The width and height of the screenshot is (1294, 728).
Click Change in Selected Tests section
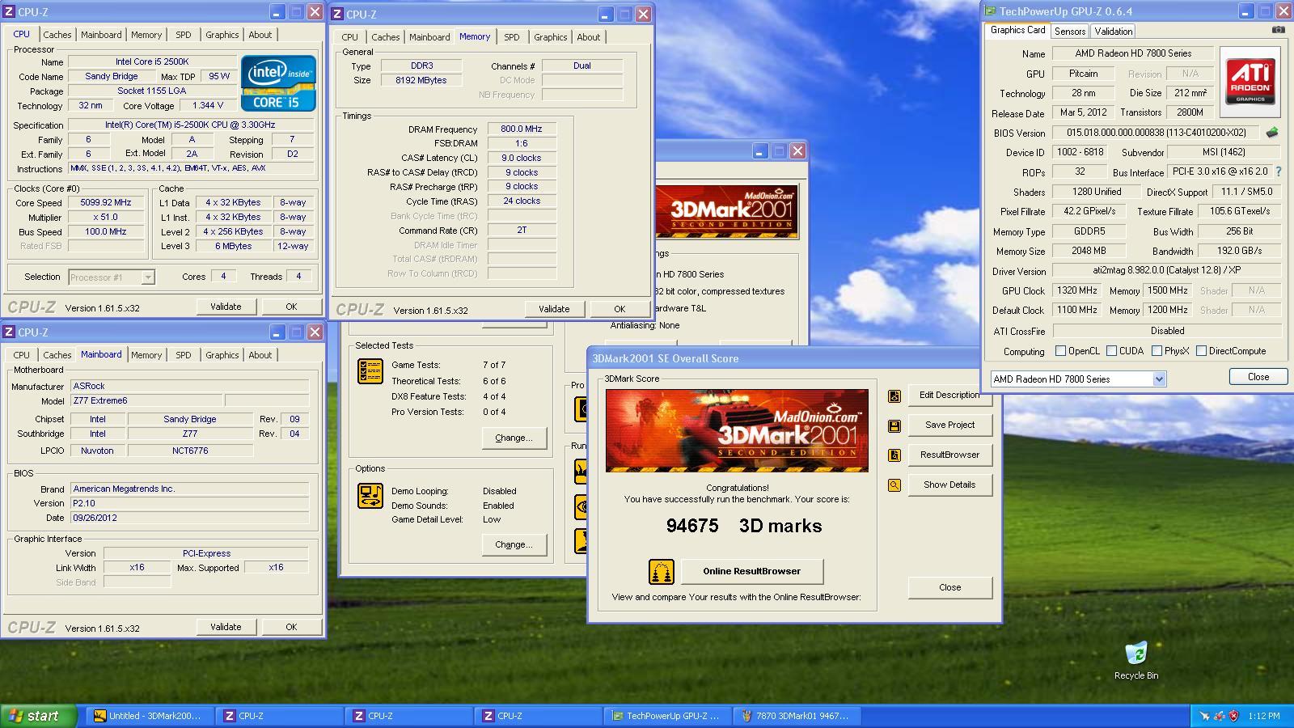(514, 438)
